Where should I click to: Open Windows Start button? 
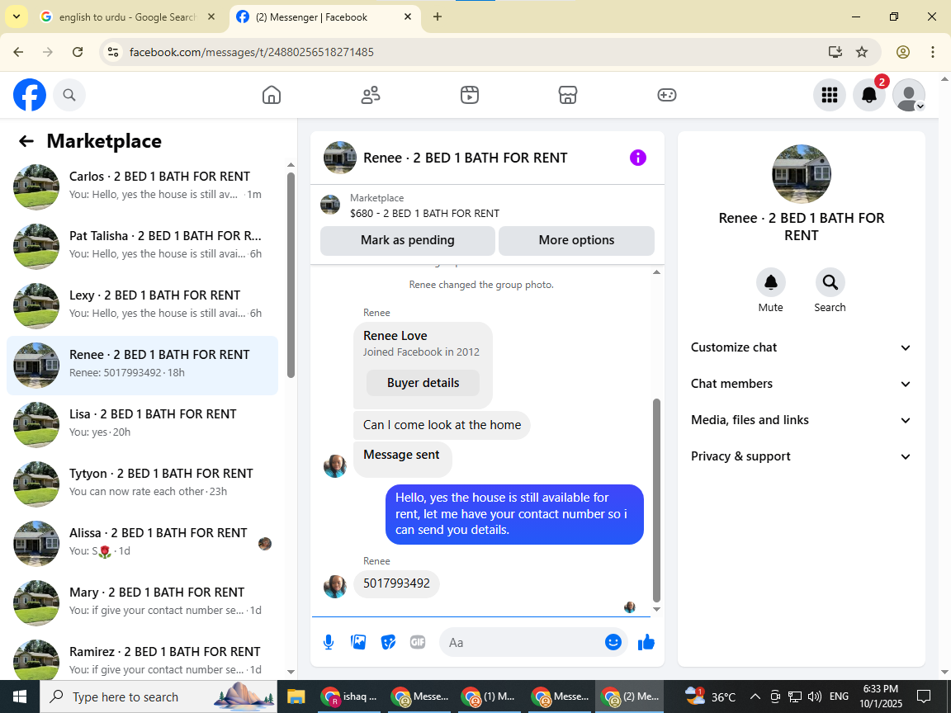click(x=20, y=696)
